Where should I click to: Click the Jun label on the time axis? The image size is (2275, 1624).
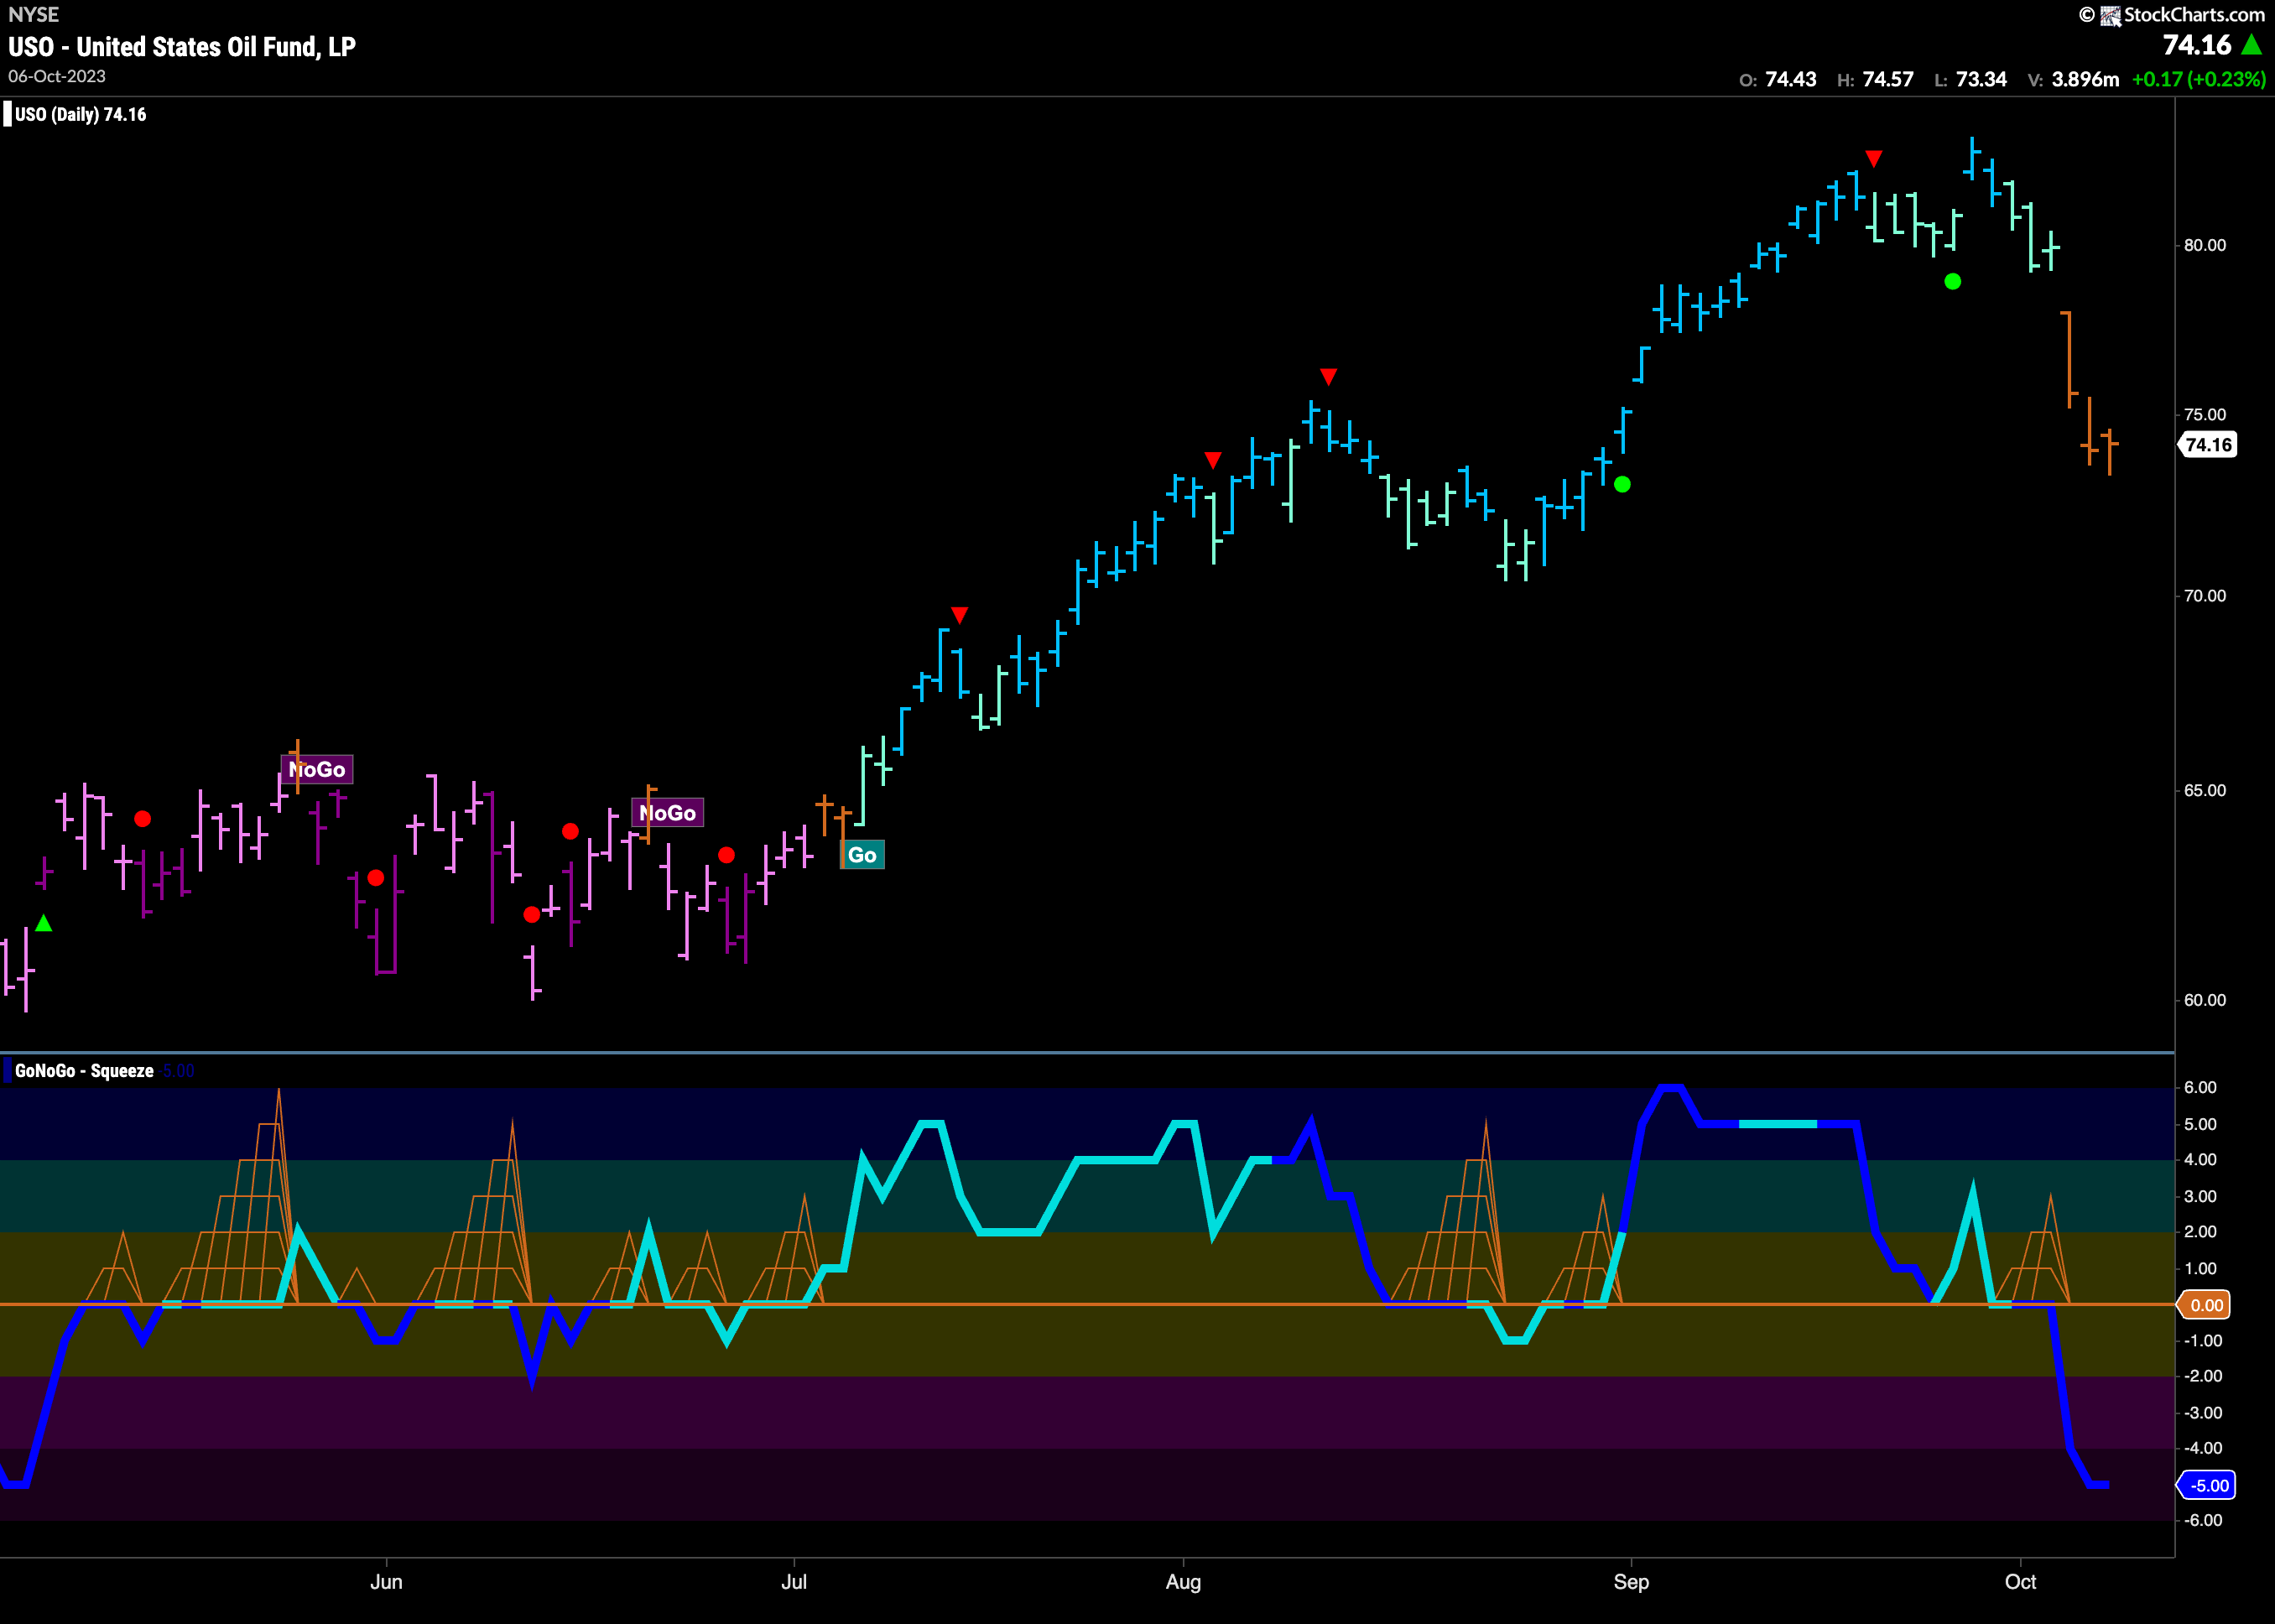386,1582
